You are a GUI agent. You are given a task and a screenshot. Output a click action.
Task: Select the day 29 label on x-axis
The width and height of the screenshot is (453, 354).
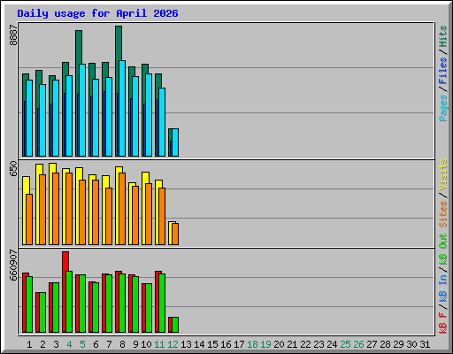[398, 344]
